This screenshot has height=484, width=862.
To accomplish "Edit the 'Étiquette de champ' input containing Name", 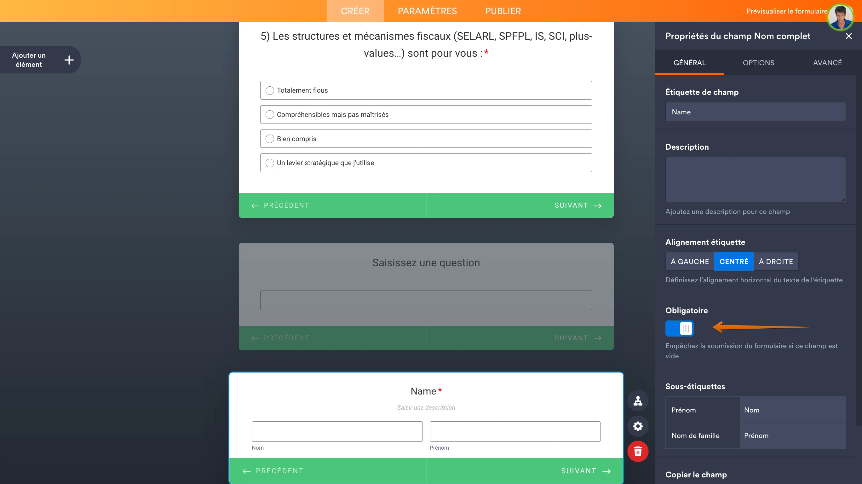I will click(x=755, y=112).
